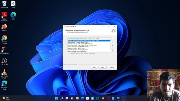180x101 pixels.
Task: Open the Recycle Bin desktop icon
Action: click(x=4, y=4)
